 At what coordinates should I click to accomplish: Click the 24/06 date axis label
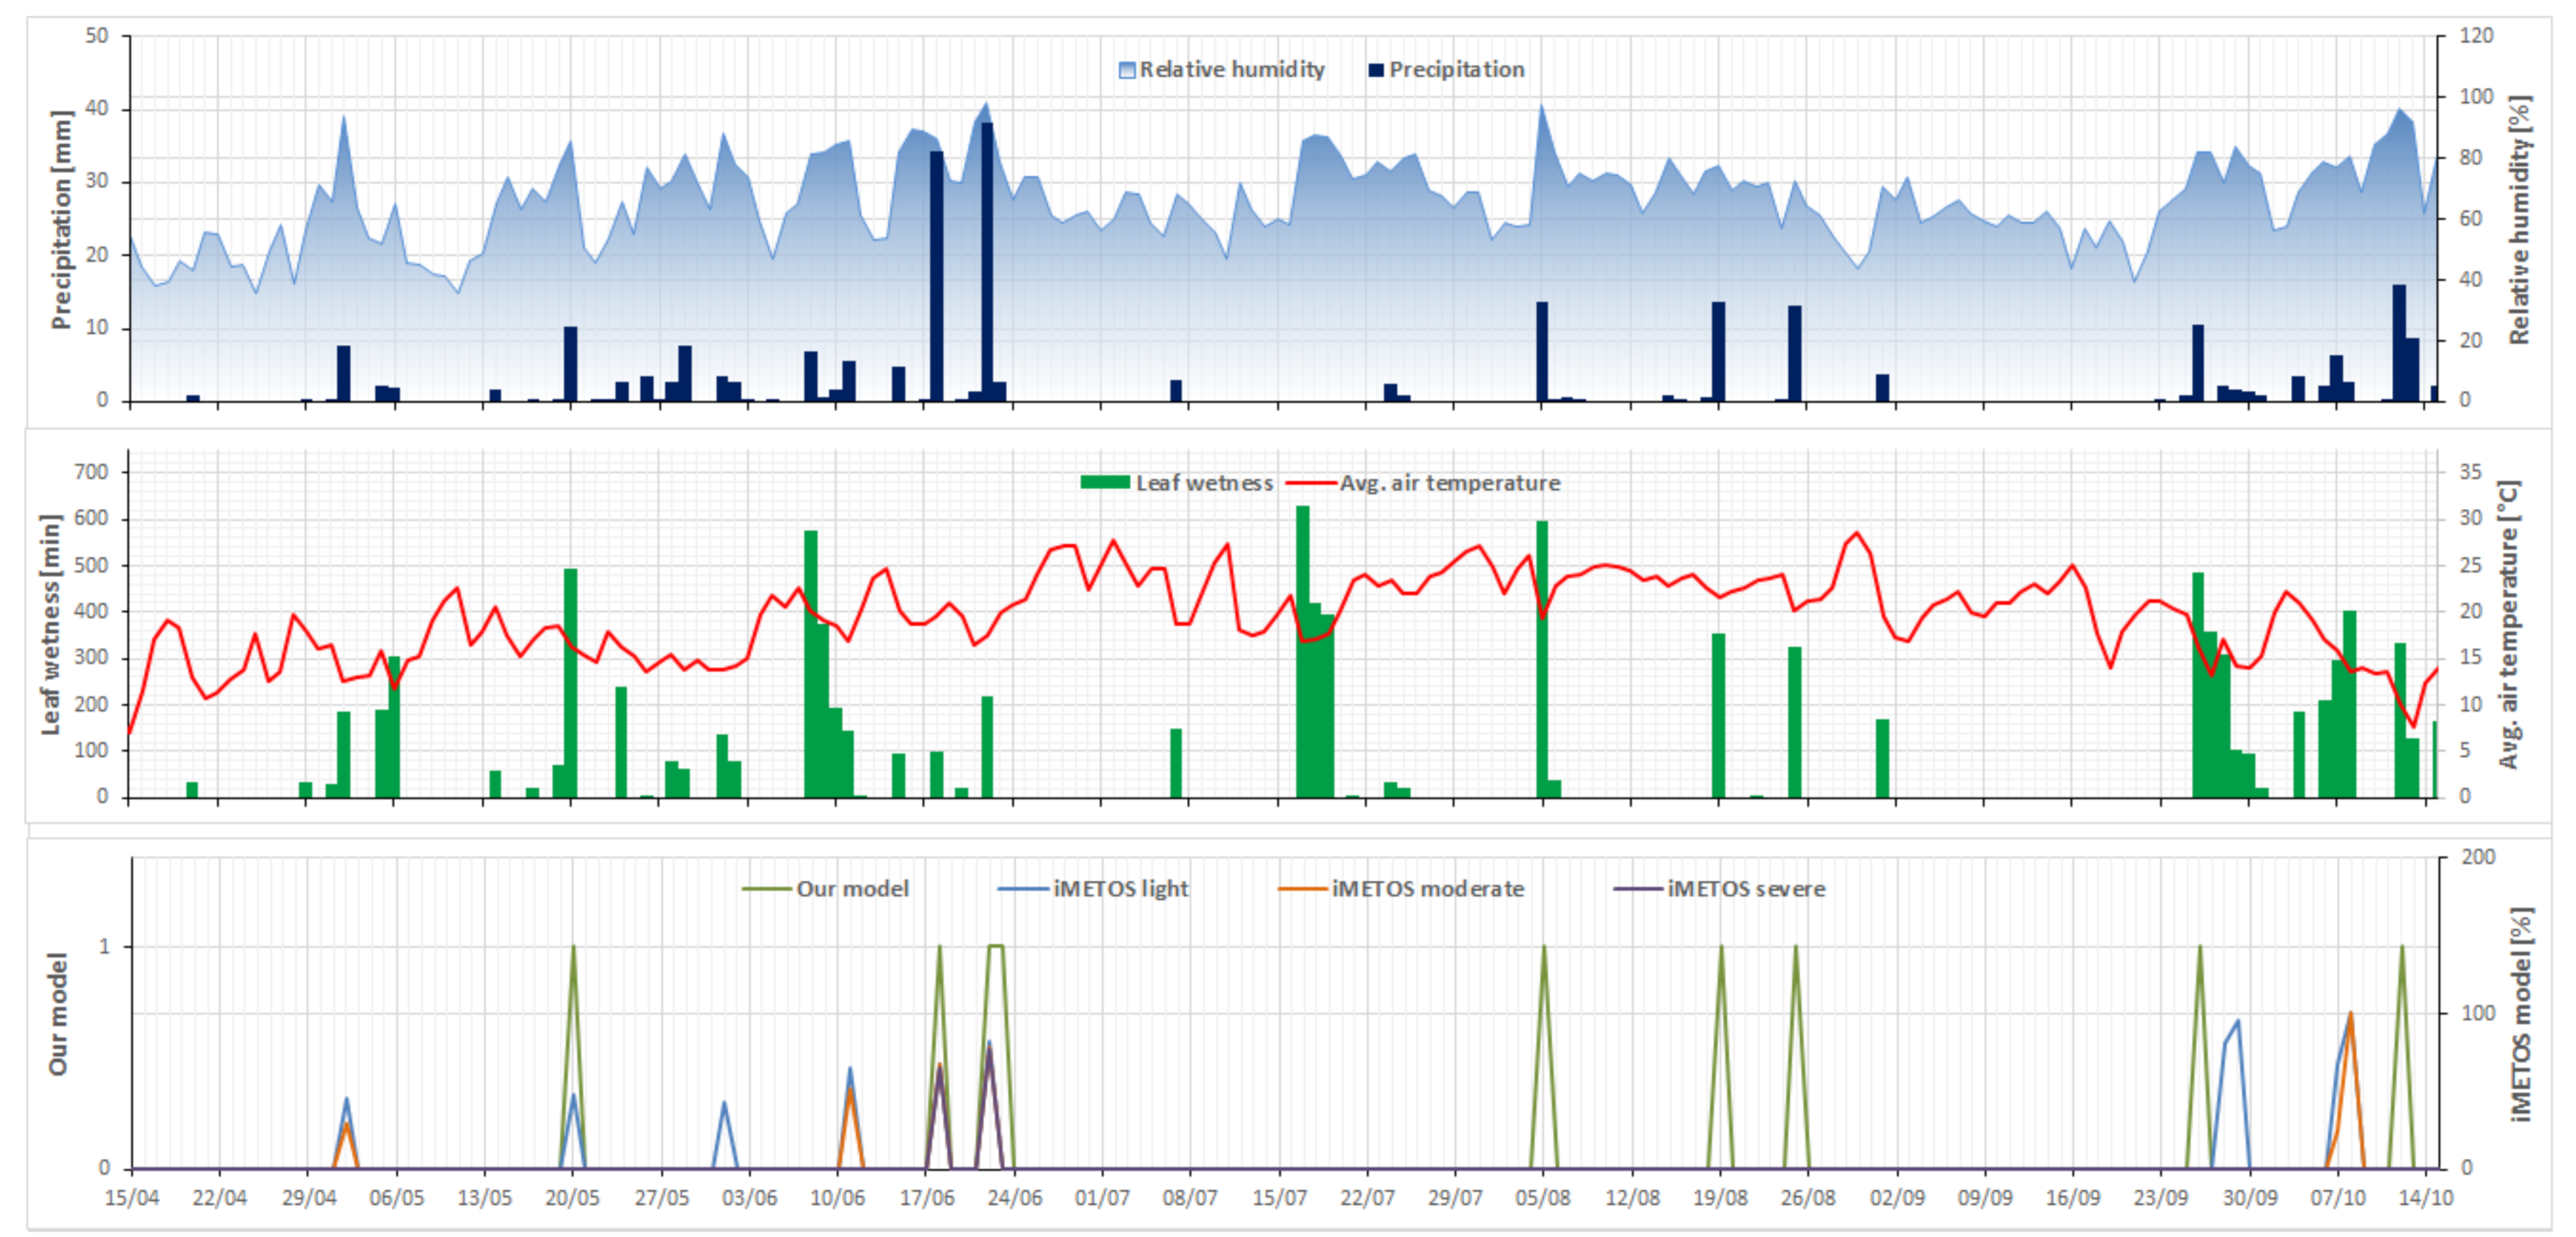[x=1014, y=1198]
